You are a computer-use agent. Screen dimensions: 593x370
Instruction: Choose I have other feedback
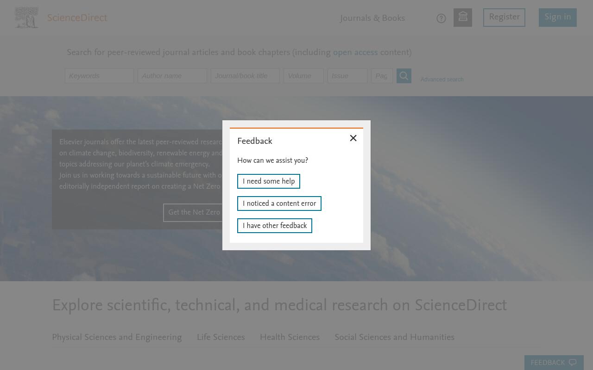[275, 226]
